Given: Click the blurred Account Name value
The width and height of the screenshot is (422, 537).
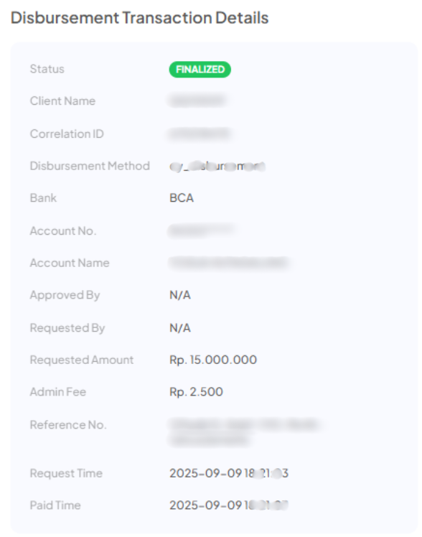Looking at the screenshot, I should click(230, 263).
